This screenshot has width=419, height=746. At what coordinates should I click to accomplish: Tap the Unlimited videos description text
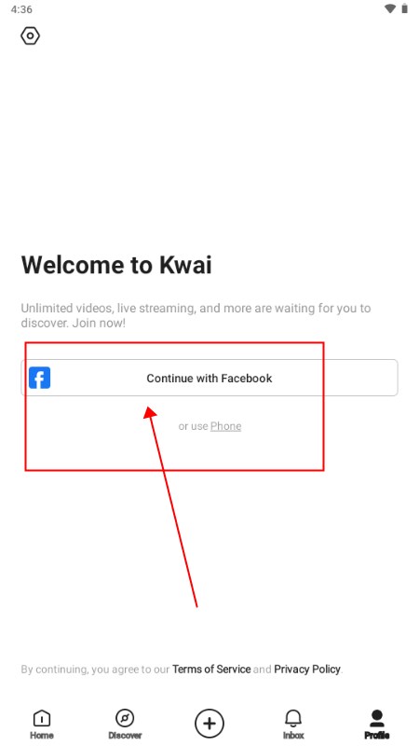click(x=196, y=315)
